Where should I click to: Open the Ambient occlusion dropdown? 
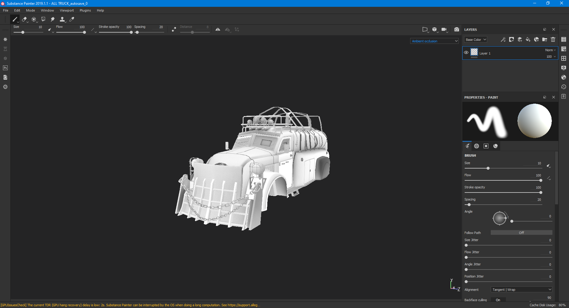tap(434, 41)
